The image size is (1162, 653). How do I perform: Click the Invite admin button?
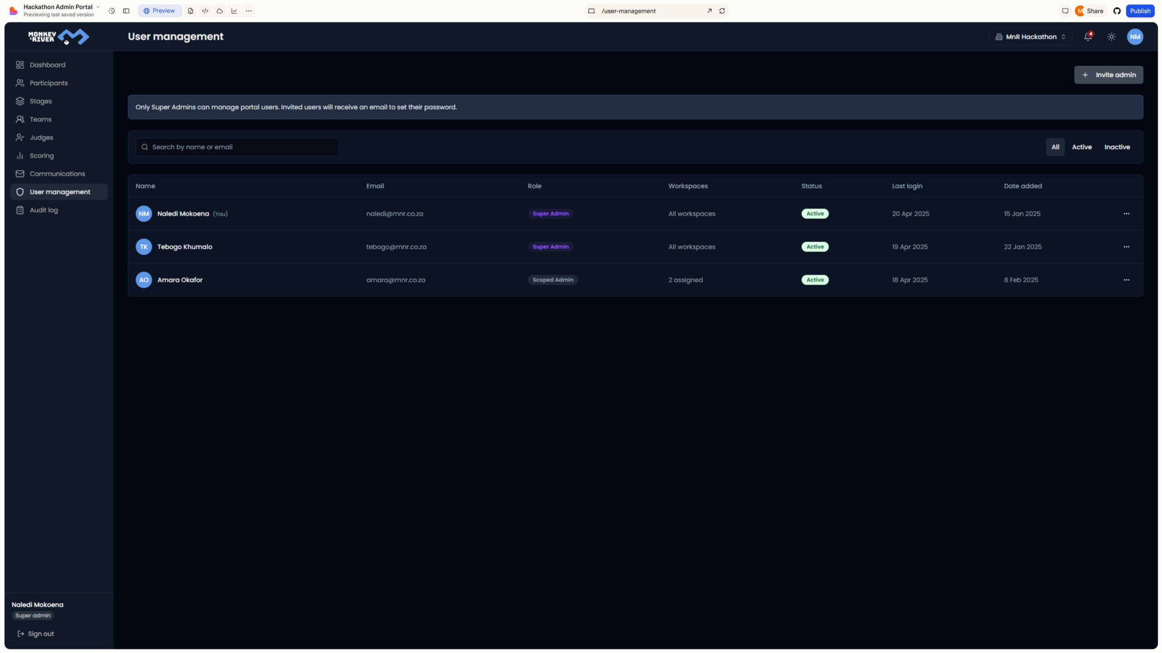click(1108, 75)
